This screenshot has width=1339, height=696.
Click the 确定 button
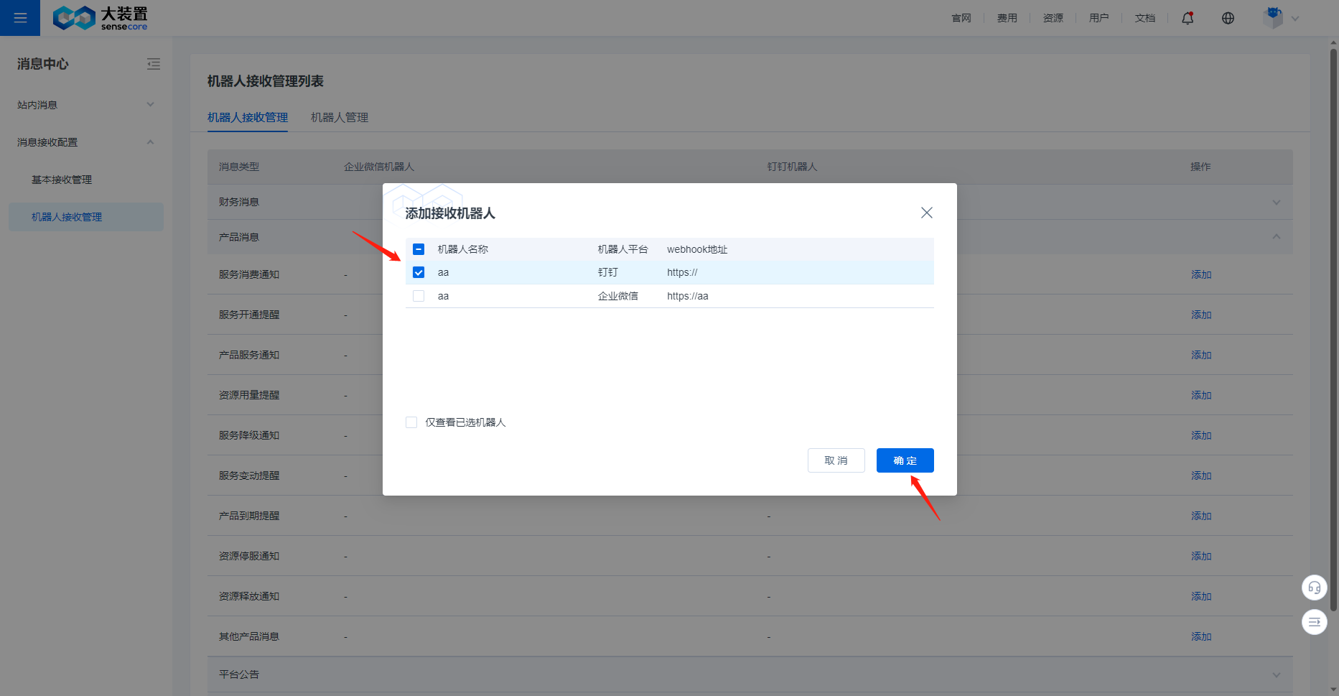pyautogui.click(x=905, y=460)
